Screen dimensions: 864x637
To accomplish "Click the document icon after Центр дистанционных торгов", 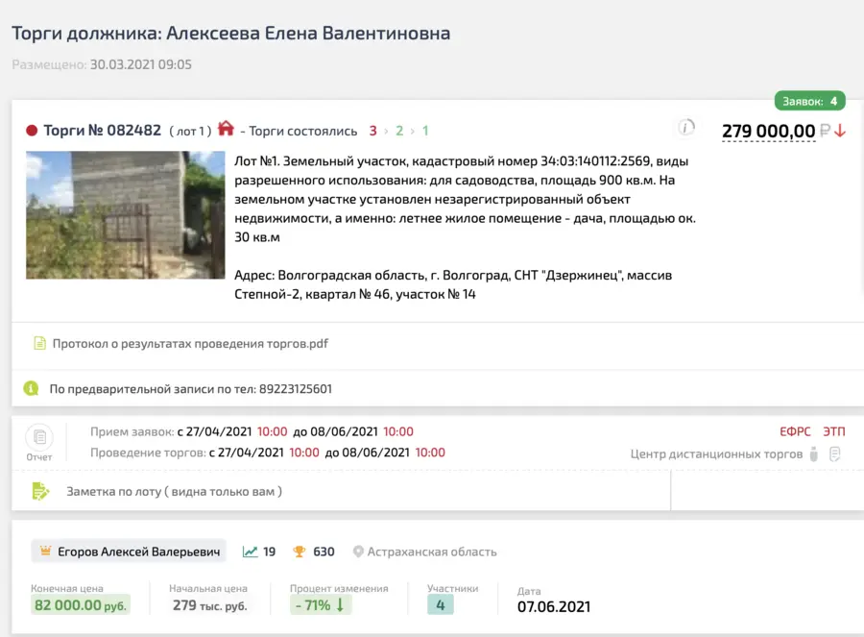I will coord(835,453).
